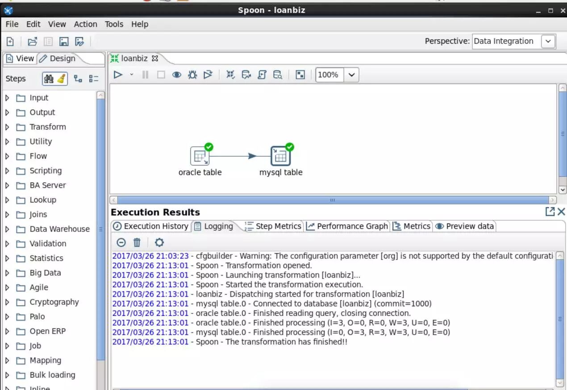Close the loanbiz transformation tab
This screenshot has height=390, width=567.
[155, 58]
